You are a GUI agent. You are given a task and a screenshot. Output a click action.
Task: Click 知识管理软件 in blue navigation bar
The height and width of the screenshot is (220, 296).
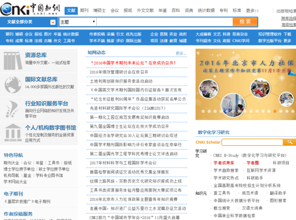pos(270,34)
